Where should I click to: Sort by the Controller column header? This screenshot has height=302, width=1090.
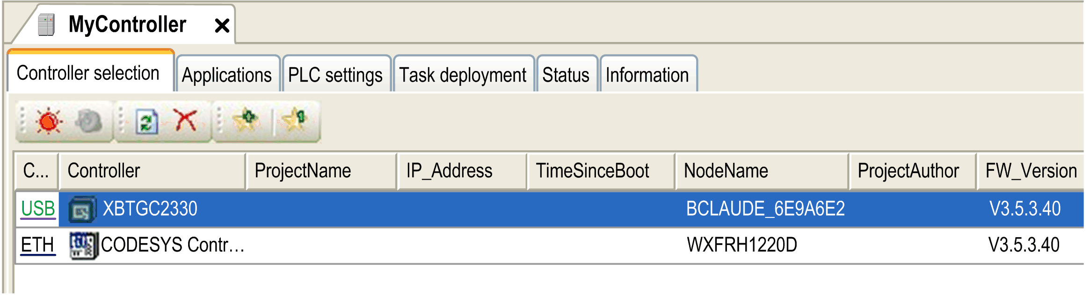click(x=152, y=171)
